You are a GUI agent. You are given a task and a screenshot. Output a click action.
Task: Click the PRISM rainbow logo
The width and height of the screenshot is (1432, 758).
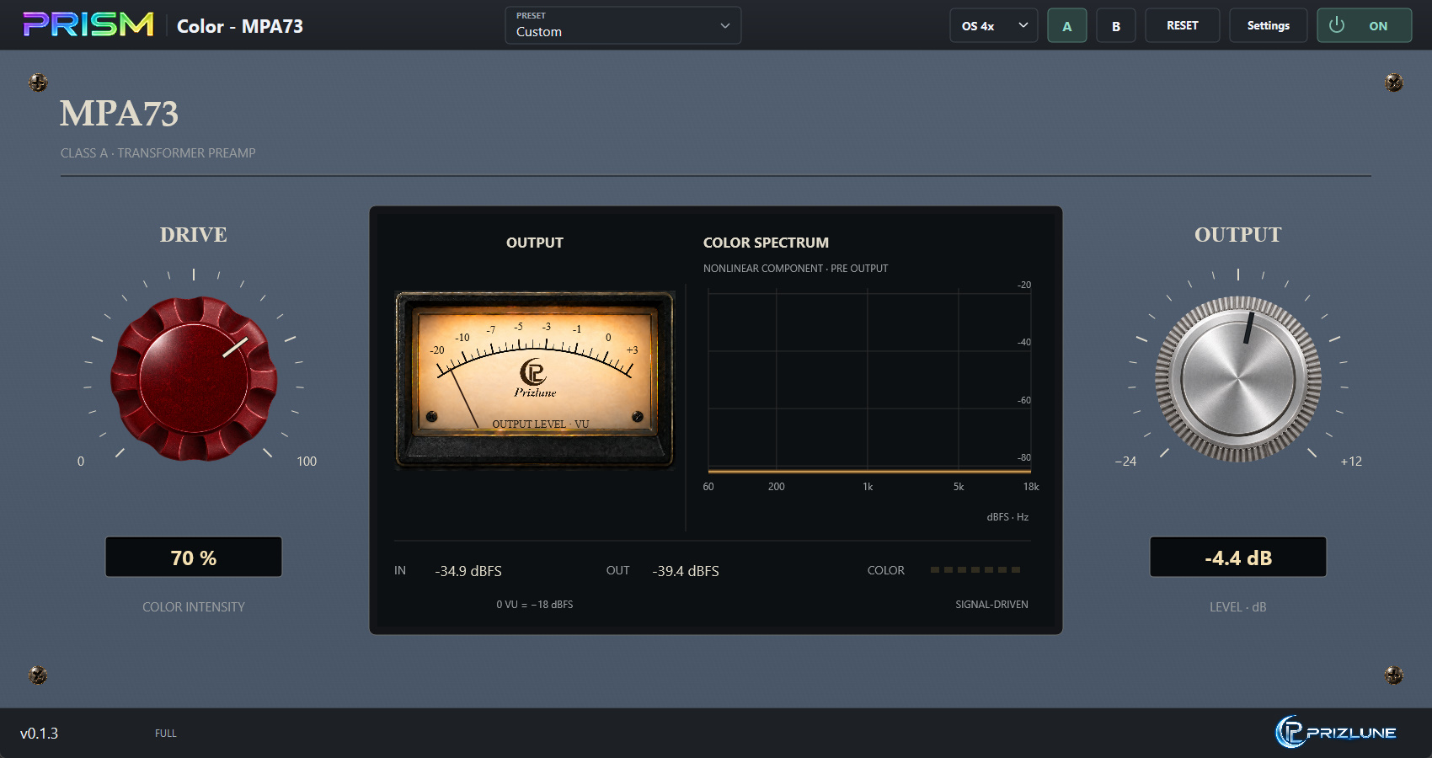pos(88,24)
